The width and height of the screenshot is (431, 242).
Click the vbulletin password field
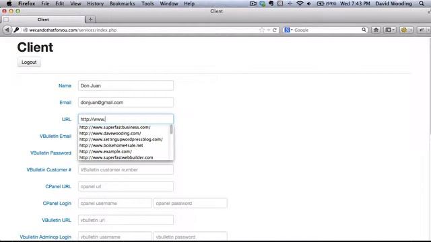click(x=190, y=237)
